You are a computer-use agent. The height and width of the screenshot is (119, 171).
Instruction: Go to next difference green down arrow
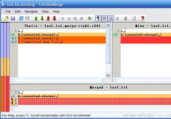click(42, 19)
